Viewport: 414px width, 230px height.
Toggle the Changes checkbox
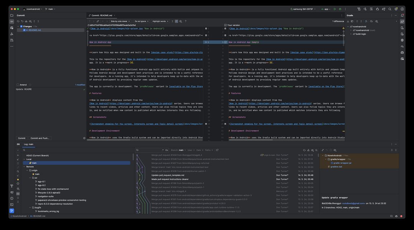pos(21,26)
